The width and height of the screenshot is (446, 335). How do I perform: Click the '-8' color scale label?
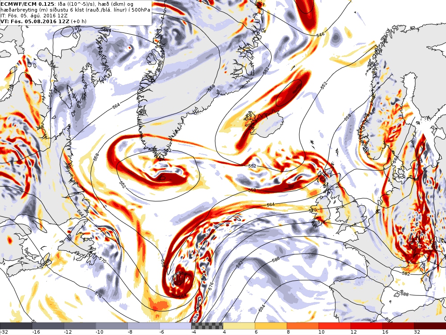pos(130,332)
